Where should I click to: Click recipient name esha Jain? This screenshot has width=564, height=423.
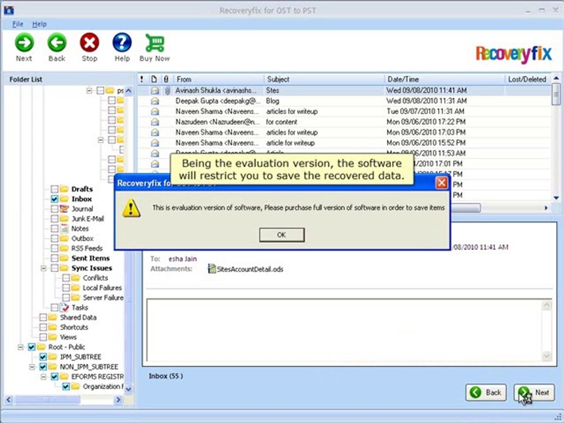pyautogui.click(x=182, y=258)
